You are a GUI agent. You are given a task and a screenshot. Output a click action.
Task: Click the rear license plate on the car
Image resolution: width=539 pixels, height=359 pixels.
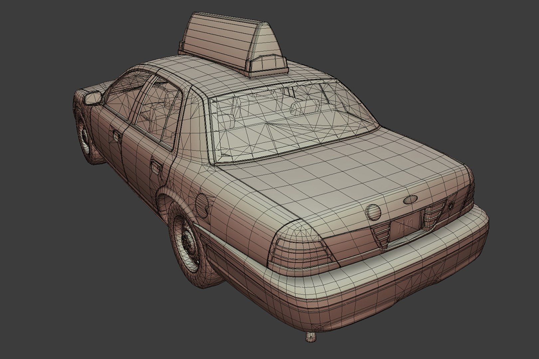click(405, 226)
